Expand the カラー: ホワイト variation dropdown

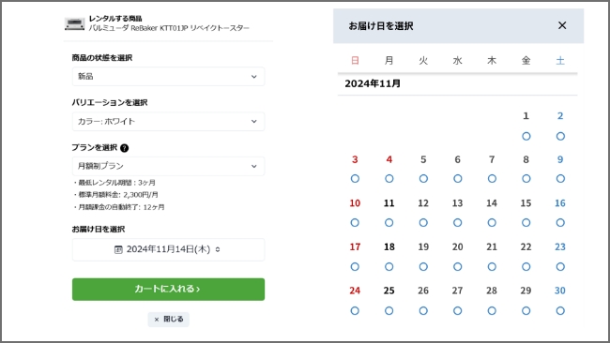tap(168, 121)
